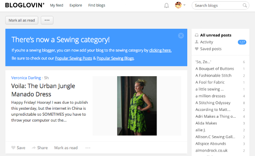Click the All unread posts inbox icon

point(196,35)
